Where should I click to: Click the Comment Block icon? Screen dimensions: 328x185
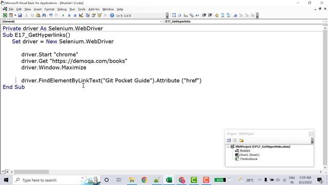pyautogui.click(x=222, y=15)
